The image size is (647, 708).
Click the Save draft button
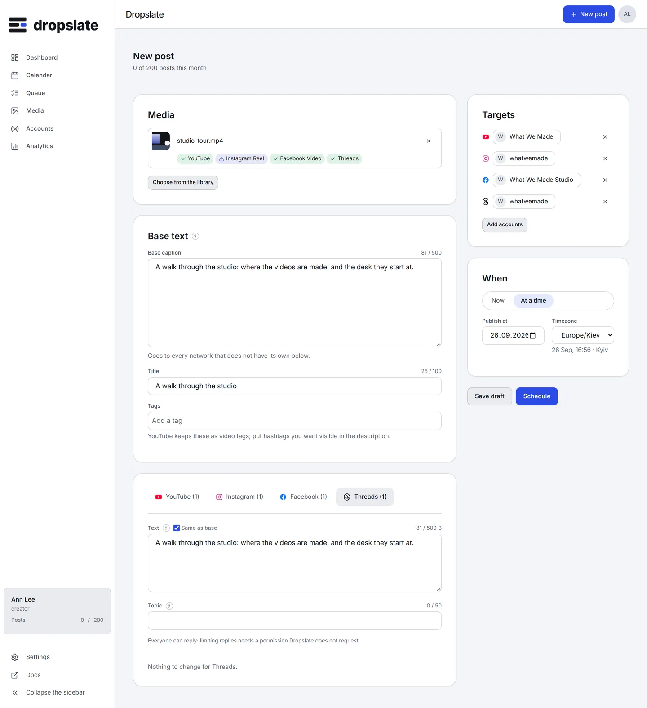coord(490,396)
